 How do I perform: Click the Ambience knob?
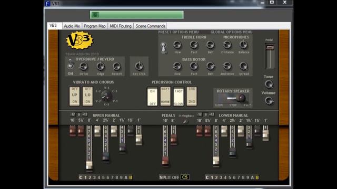coord(227,67)
